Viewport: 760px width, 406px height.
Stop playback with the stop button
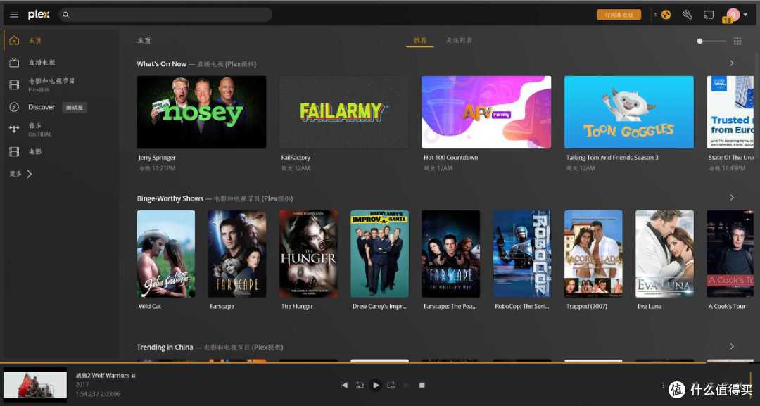click(x=422, y=385)
